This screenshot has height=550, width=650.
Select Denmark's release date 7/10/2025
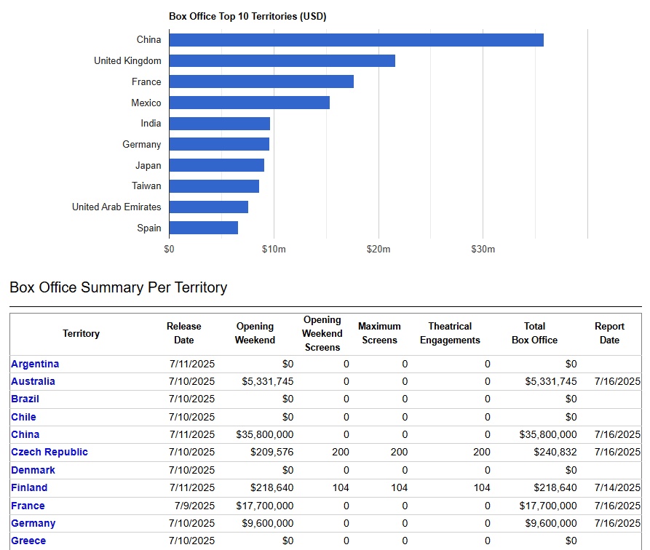pyautogui.click(x=192, y=470)
